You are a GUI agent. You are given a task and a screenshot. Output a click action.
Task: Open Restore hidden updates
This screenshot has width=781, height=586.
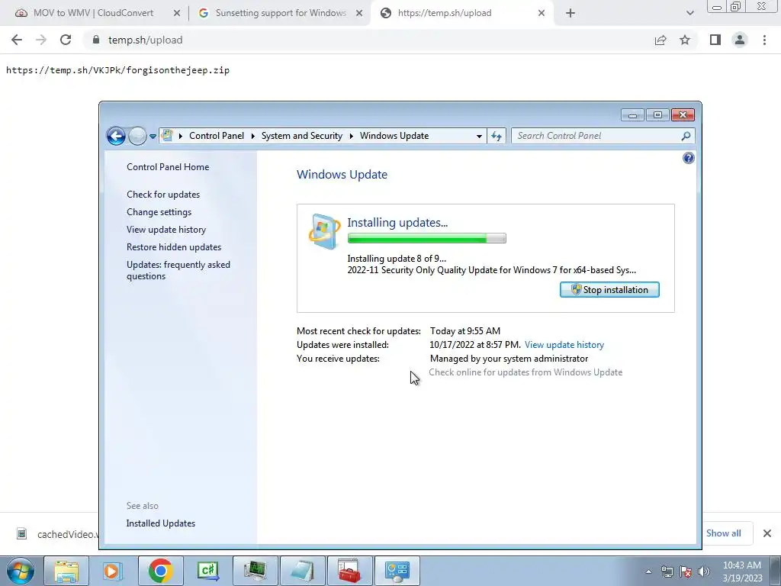click(x=174, y=246)
